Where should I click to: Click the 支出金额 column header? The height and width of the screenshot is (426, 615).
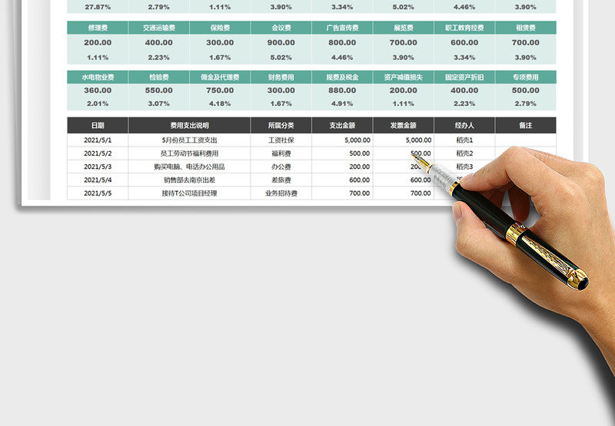click(x=342, y=125)
